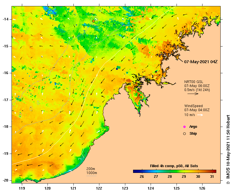
Task: Click the WindSpeed label
Action: tap(194, 106)
